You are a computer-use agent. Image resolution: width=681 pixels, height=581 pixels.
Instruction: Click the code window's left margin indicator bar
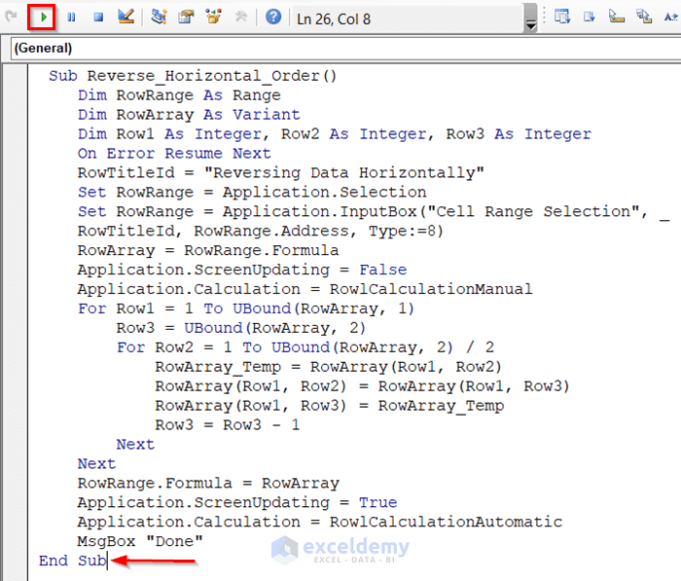click(x=15, y=322)
